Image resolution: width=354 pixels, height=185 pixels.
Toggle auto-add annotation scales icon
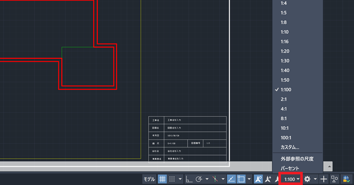coord(268,179)
